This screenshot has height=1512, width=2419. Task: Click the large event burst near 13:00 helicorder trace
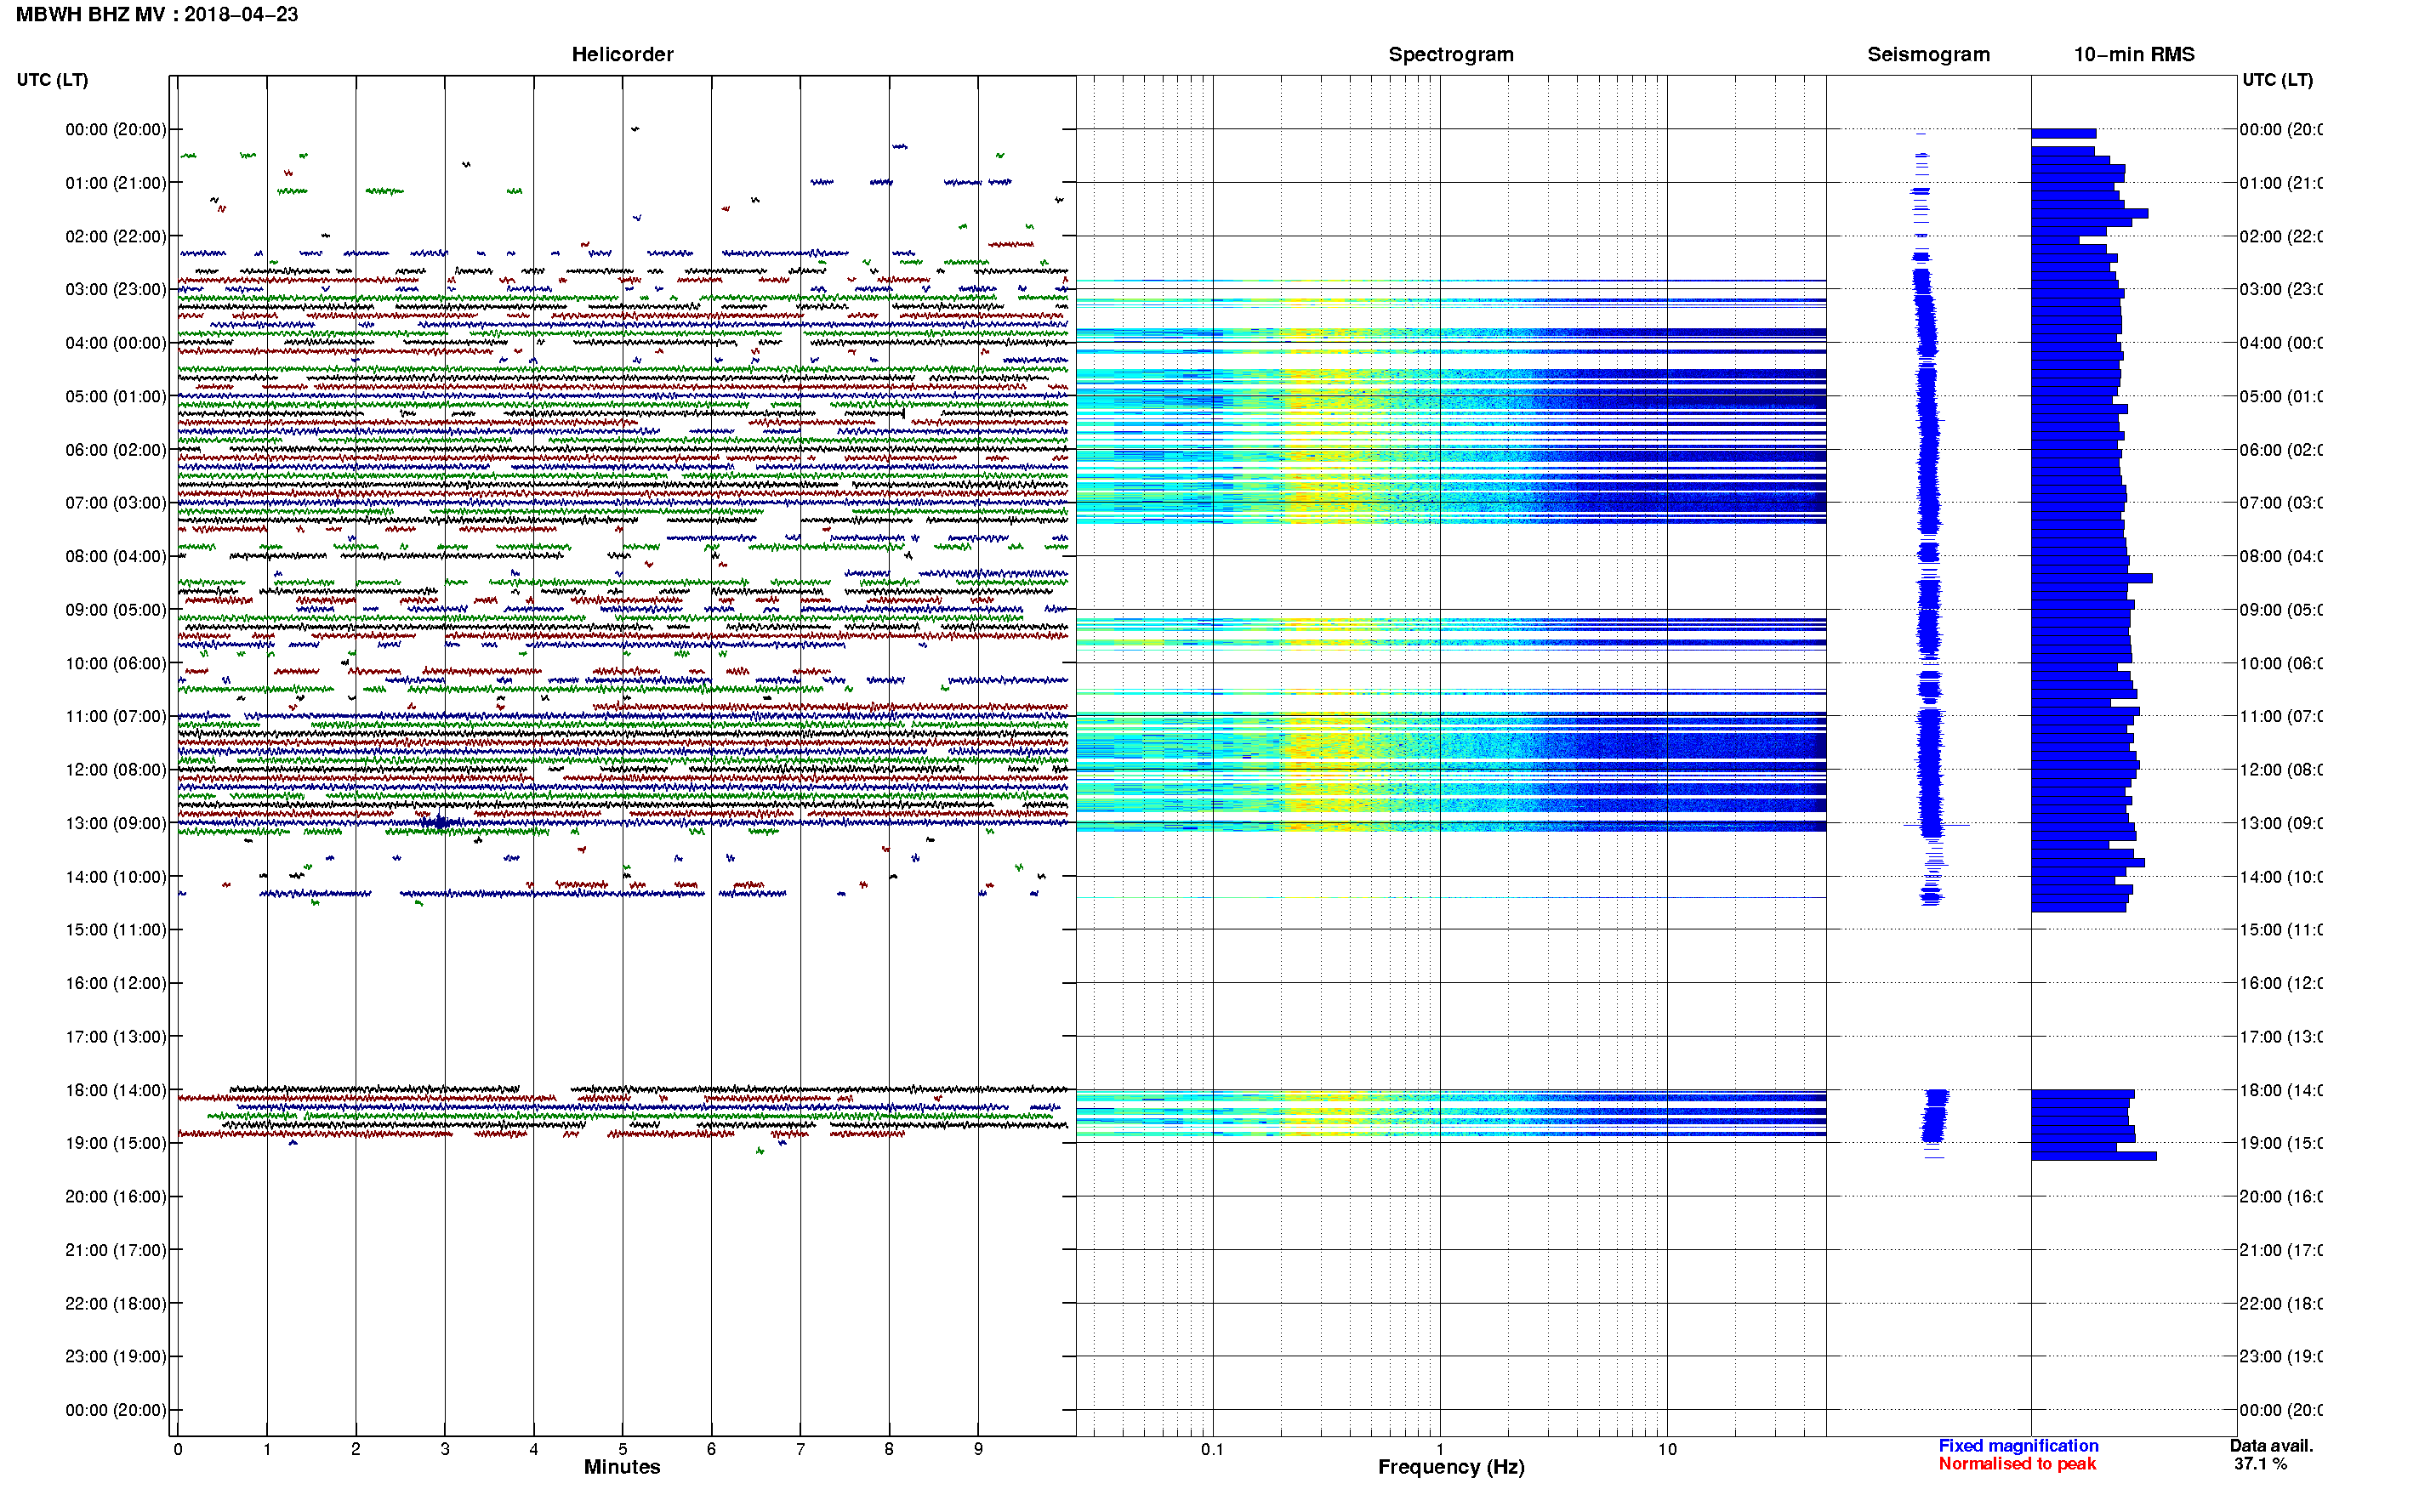(438, 822)
